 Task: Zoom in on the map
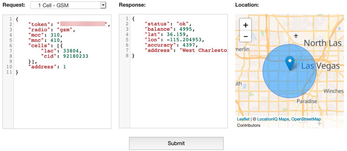click(246, 25)
